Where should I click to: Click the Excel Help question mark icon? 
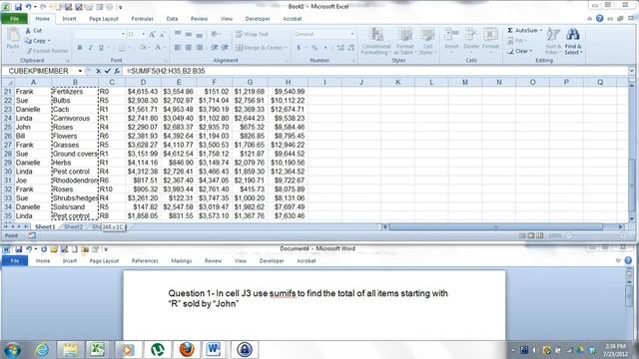599,18
